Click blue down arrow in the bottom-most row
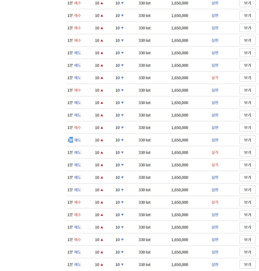This screenshot has width=259, height=271. tap(122, 264)
